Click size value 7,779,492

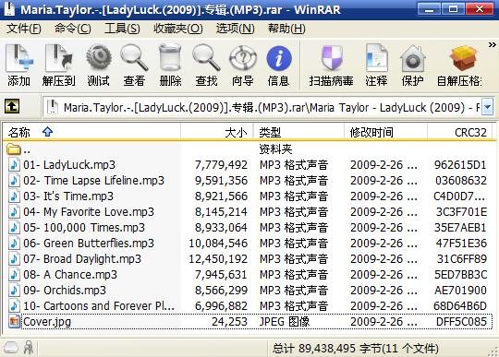[221, 165]
